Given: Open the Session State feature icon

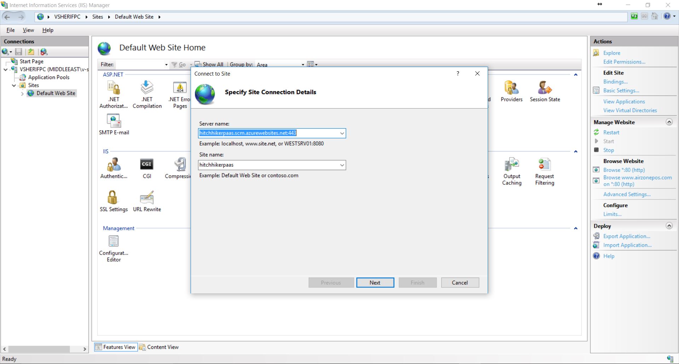Looking at the screenshot, I should point(545,88).
